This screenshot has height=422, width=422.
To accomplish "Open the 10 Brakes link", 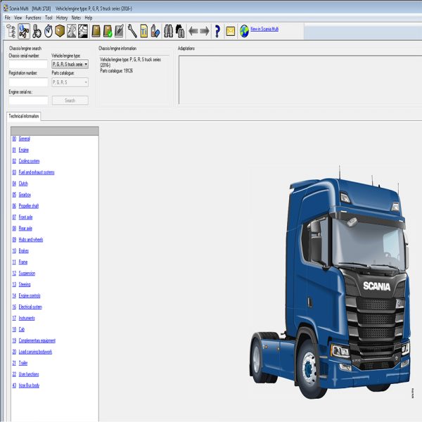I will pos(20,251).
